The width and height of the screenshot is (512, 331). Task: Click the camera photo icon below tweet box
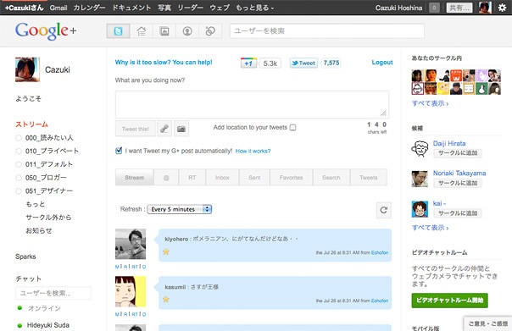point(181,129)
